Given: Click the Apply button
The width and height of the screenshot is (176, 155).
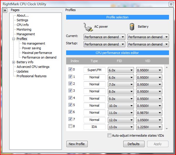Looking at the screenshot, I should coord(158,144).
